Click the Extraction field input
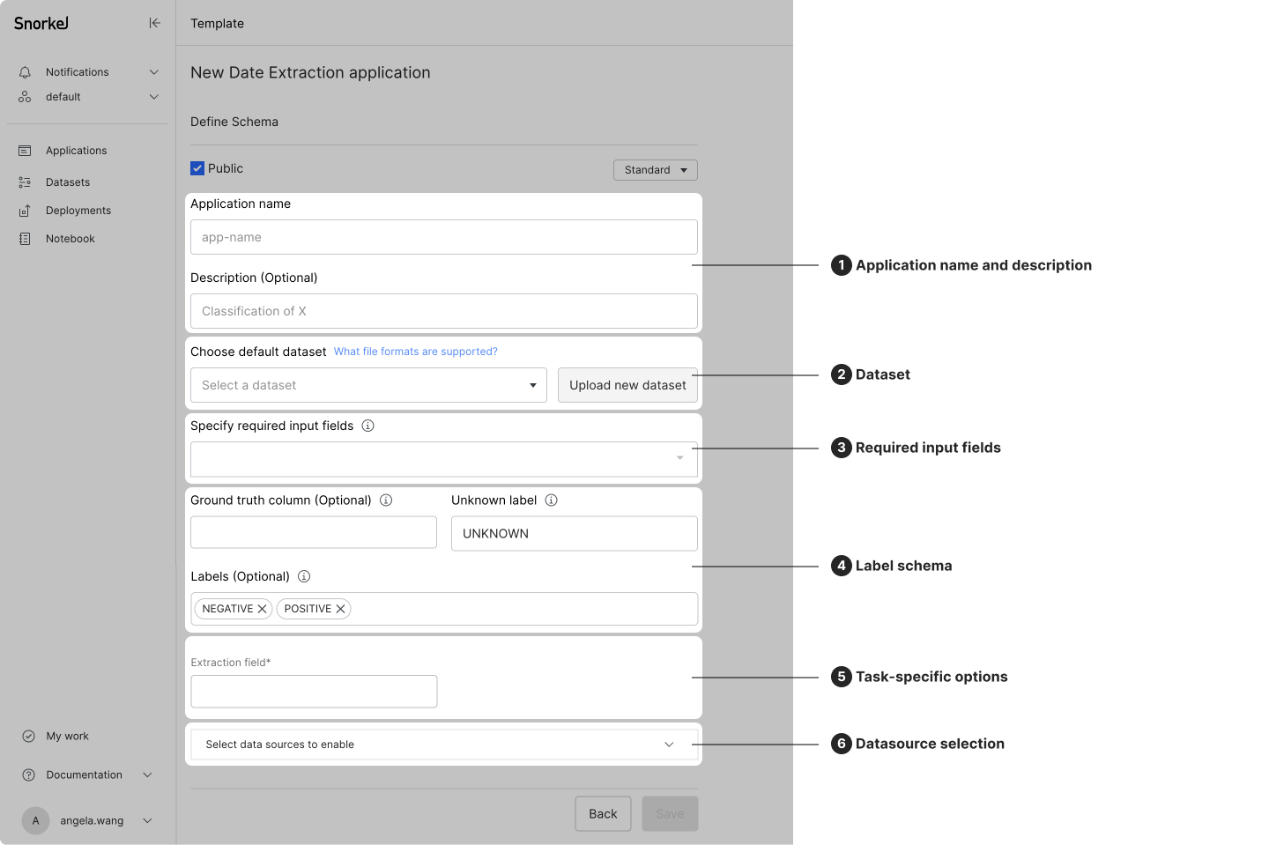Screen dimensions: 1269x845 click(314, 692)
